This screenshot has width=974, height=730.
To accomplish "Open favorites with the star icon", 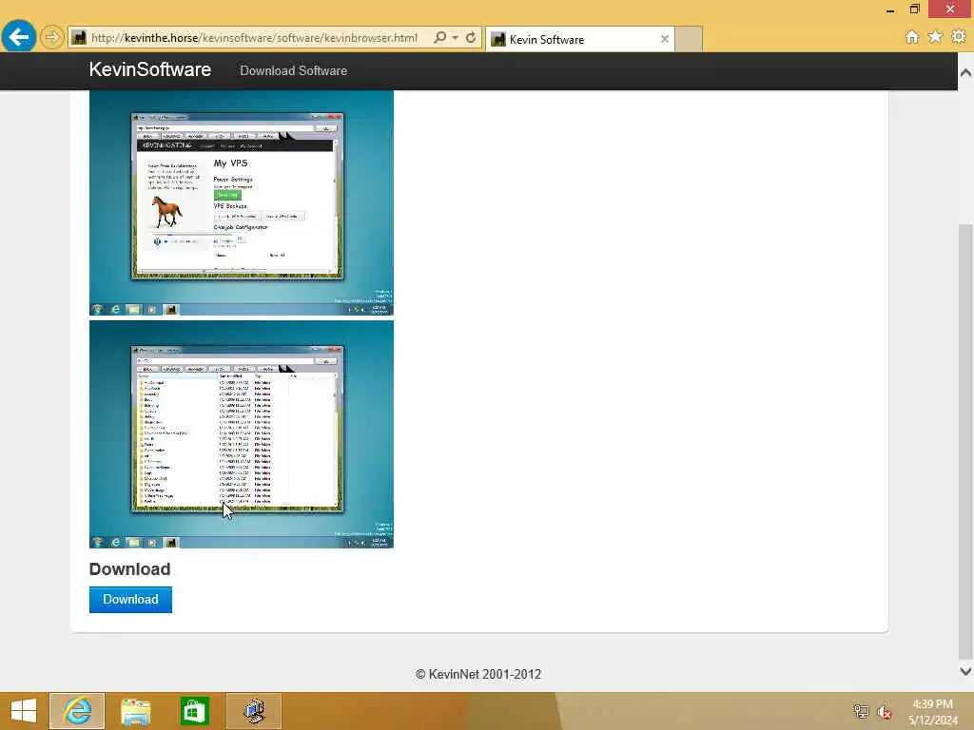I will coord(935,37).
